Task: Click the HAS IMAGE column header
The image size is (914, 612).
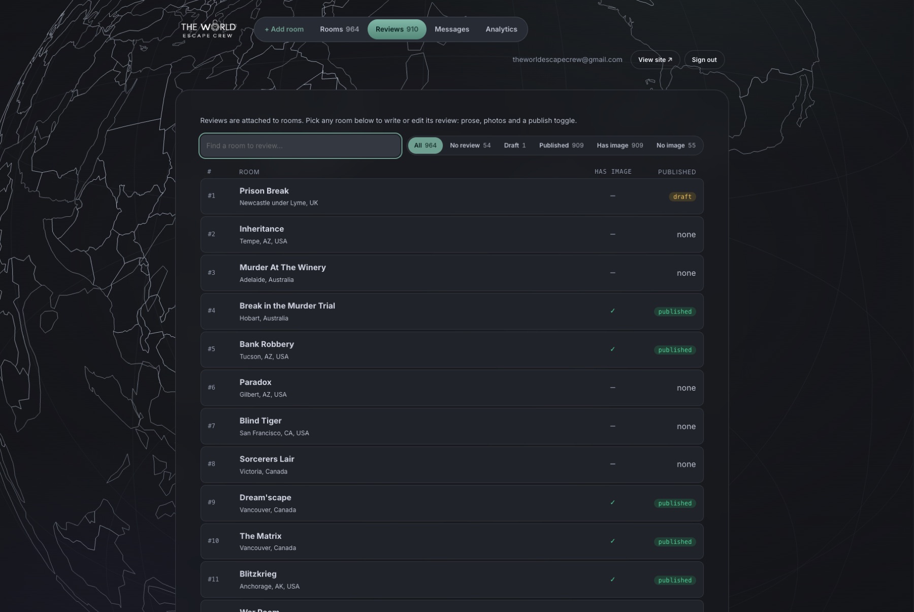Action: 613,172
